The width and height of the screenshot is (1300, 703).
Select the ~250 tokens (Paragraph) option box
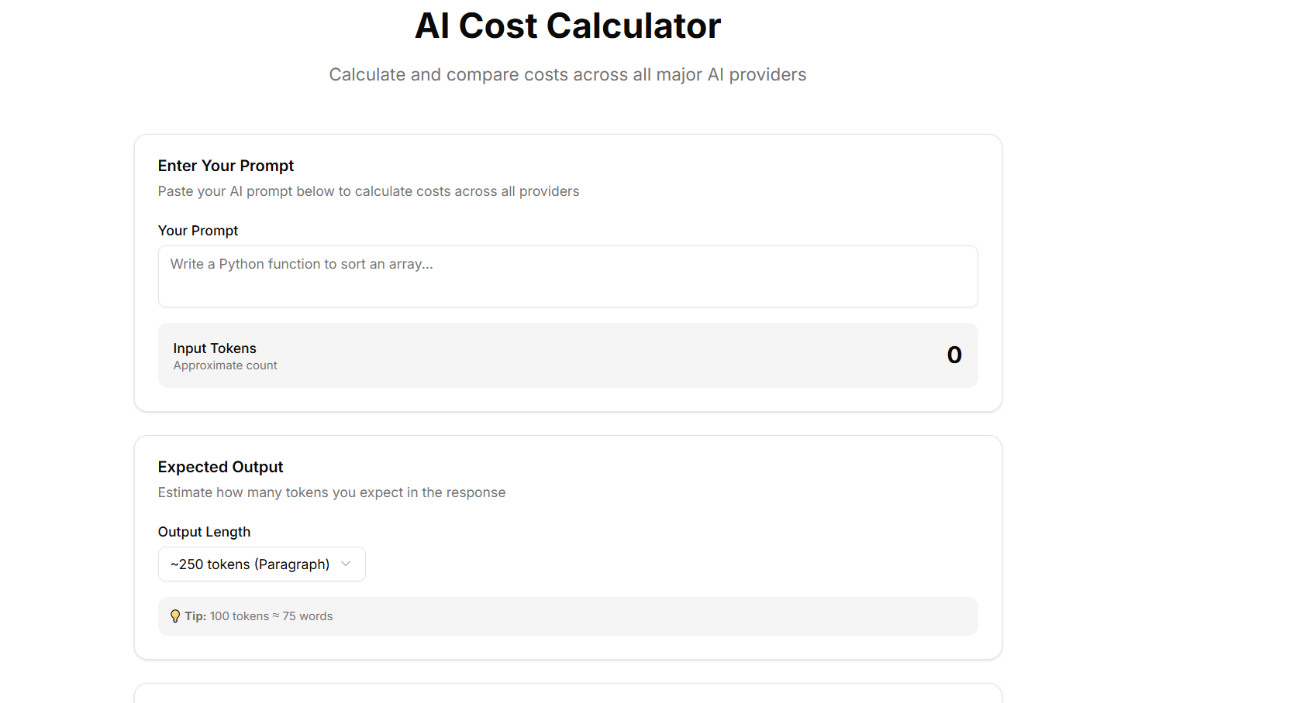261,564
